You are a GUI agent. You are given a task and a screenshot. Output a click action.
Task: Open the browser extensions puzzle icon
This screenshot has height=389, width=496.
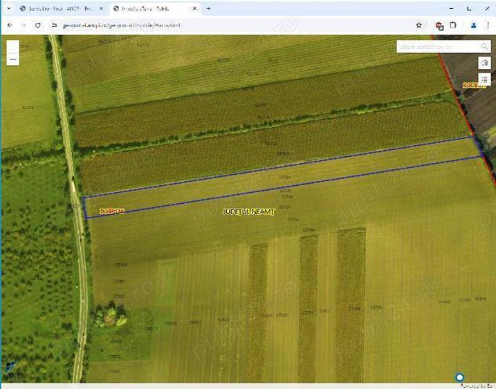(453, 25)
